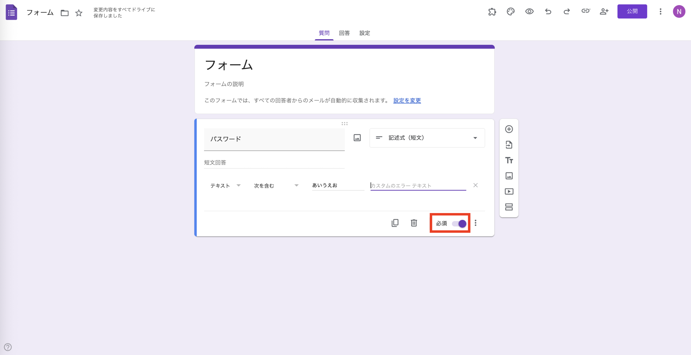
Task: Open the 設定を変更 link
Action: pos(407,100)
